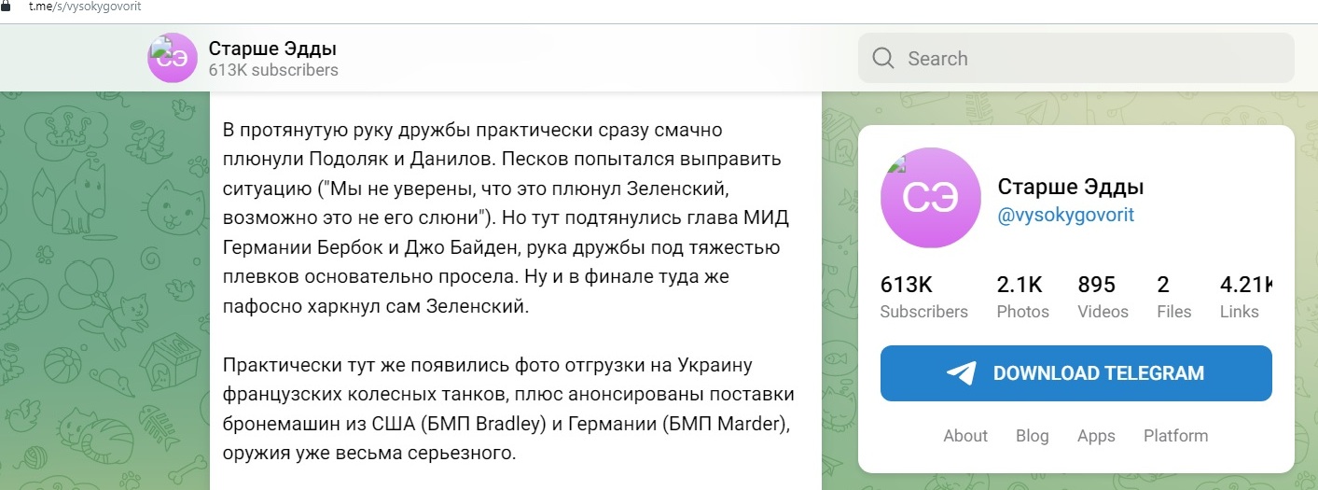Open the Apps footer link
The image size is (1318, 490).
click(1096, 436)
